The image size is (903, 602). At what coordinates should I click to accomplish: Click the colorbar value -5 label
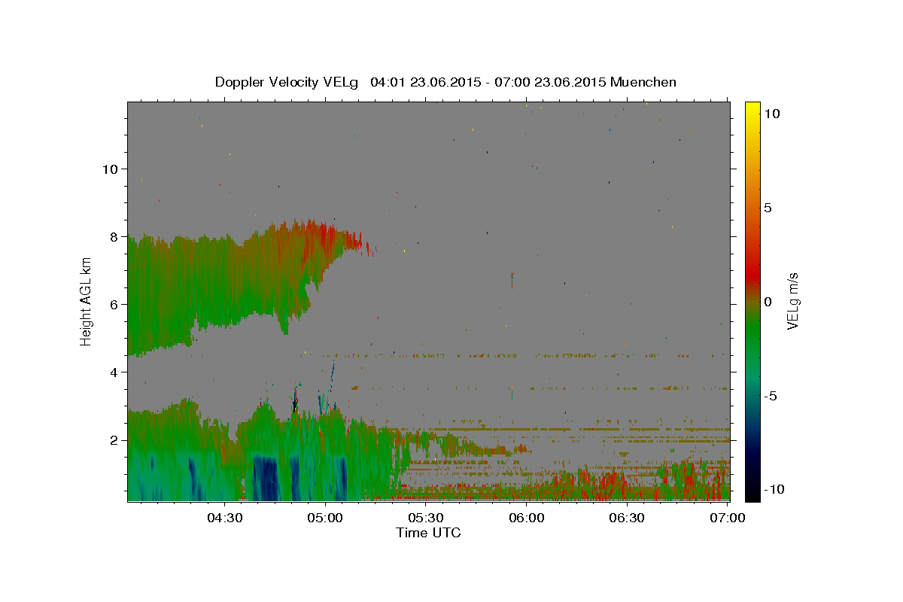pos(771,396)
